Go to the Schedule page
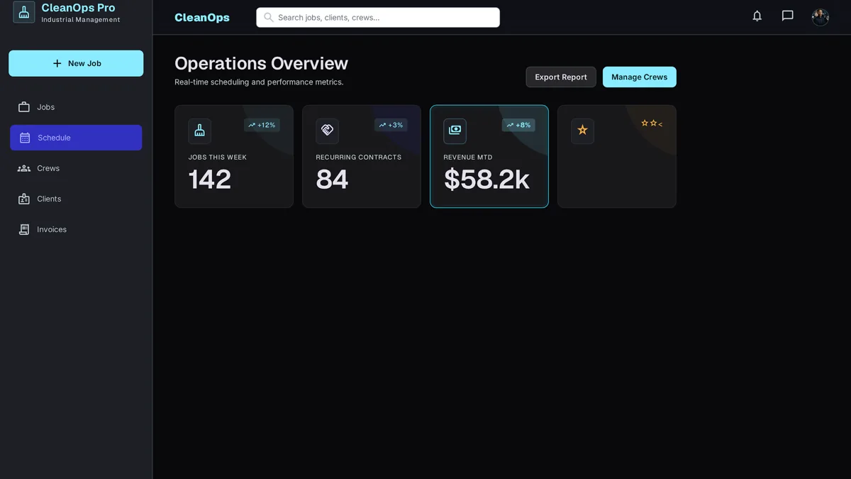851x479 pixels. click(76, 138)
